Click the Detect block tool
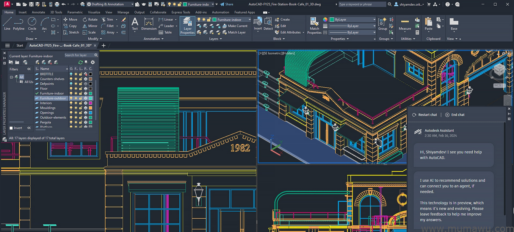 click(x=268, y=24)
